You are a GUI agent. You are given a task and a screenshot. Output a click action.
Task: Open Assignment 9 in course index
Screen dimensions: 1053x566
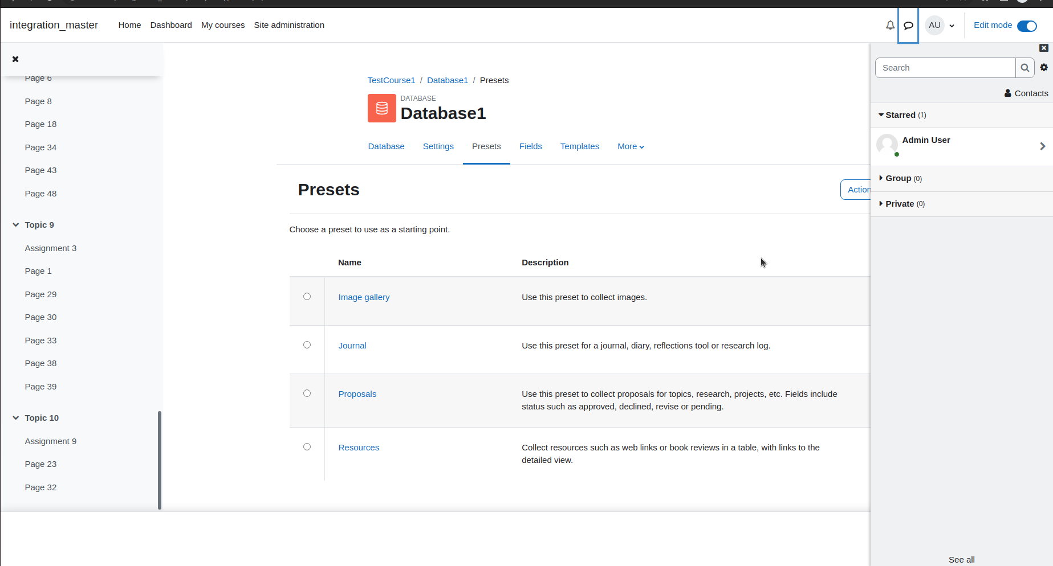click(x=50, y=441)
